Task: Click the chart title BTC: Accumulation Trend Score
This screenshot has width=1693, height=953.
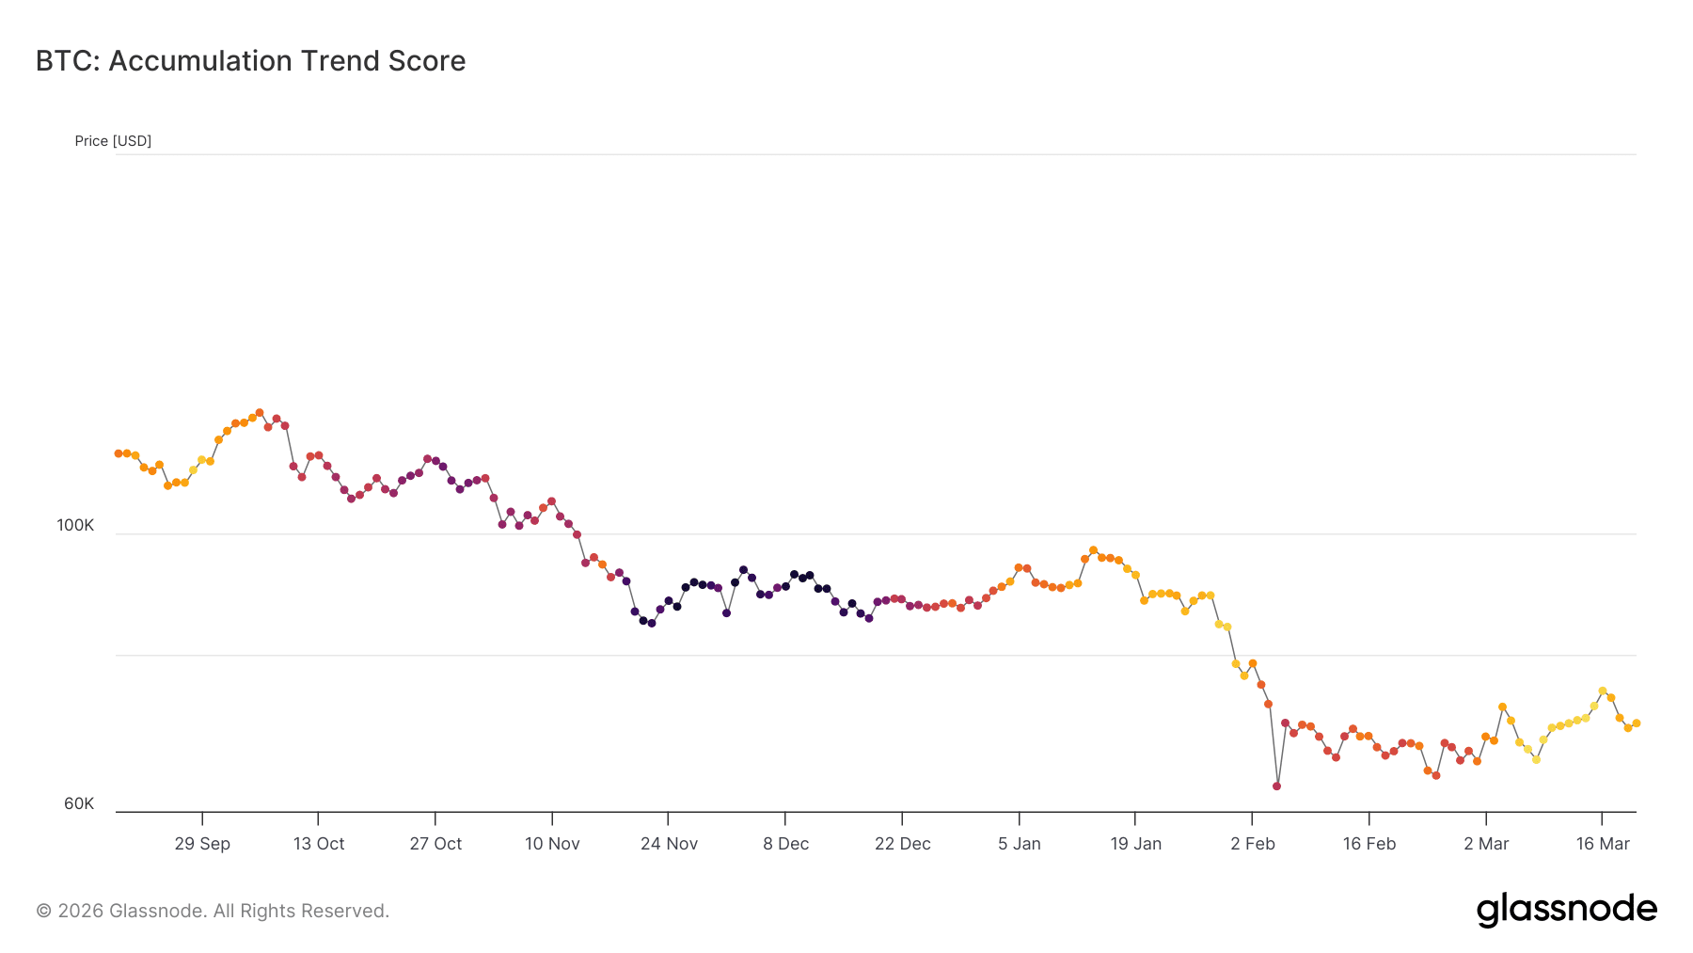Action: point(250,61)
